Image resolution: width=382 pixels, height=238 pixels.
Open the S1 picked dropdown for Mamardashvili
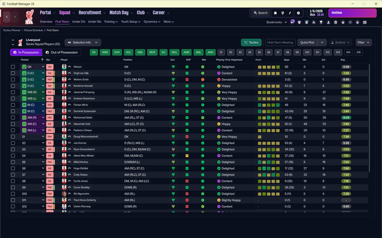click(33, 137)
